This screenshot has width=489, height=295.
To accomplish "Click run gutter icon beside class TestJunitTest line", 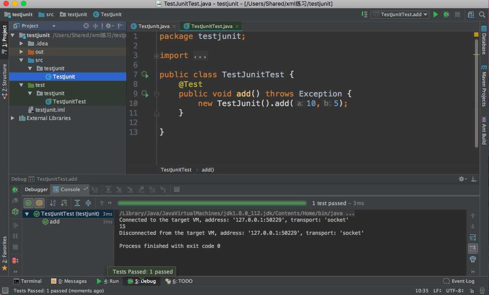I will [x=145, y=75].
